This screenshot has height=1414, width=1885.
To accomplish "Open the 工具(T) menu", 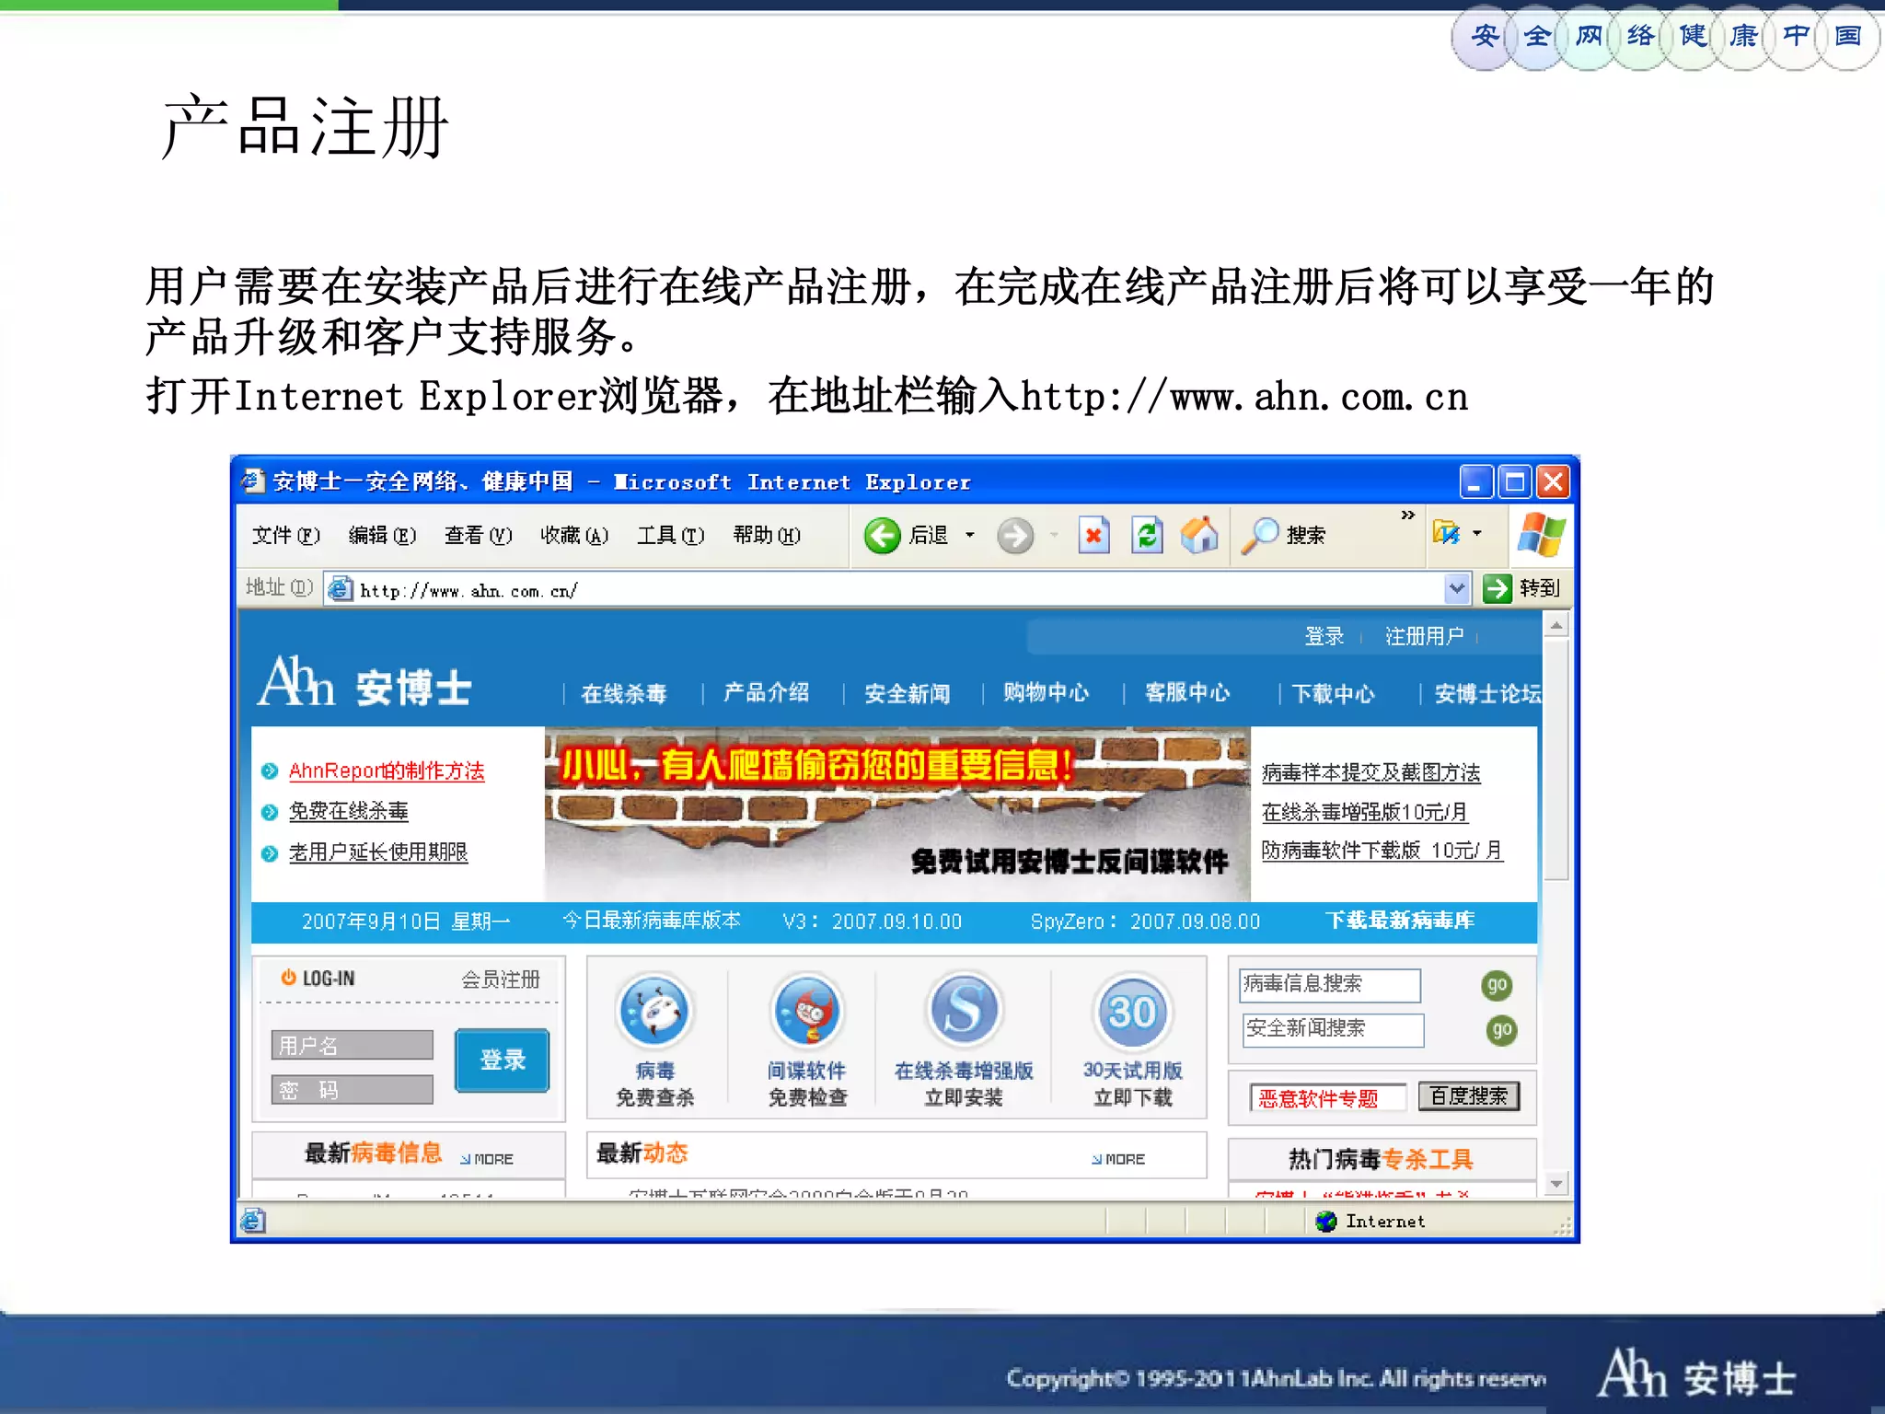I will click(671, 535).
